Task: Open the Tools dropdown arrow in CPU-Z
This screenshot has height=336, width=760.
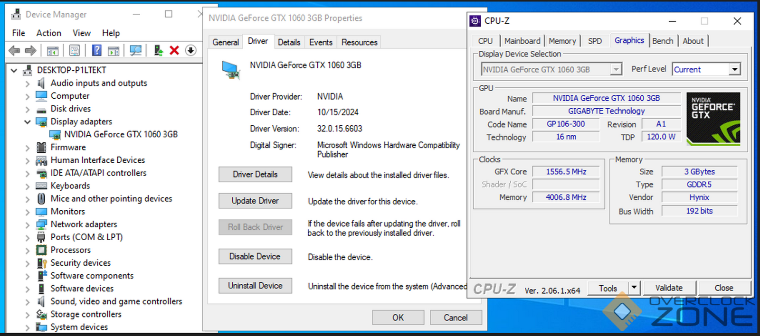Action: [x=634, y=288]
